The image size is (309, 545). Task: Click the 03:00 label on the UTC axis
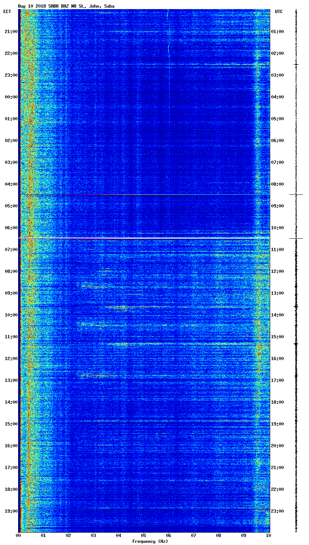click(x=277, y=75)
